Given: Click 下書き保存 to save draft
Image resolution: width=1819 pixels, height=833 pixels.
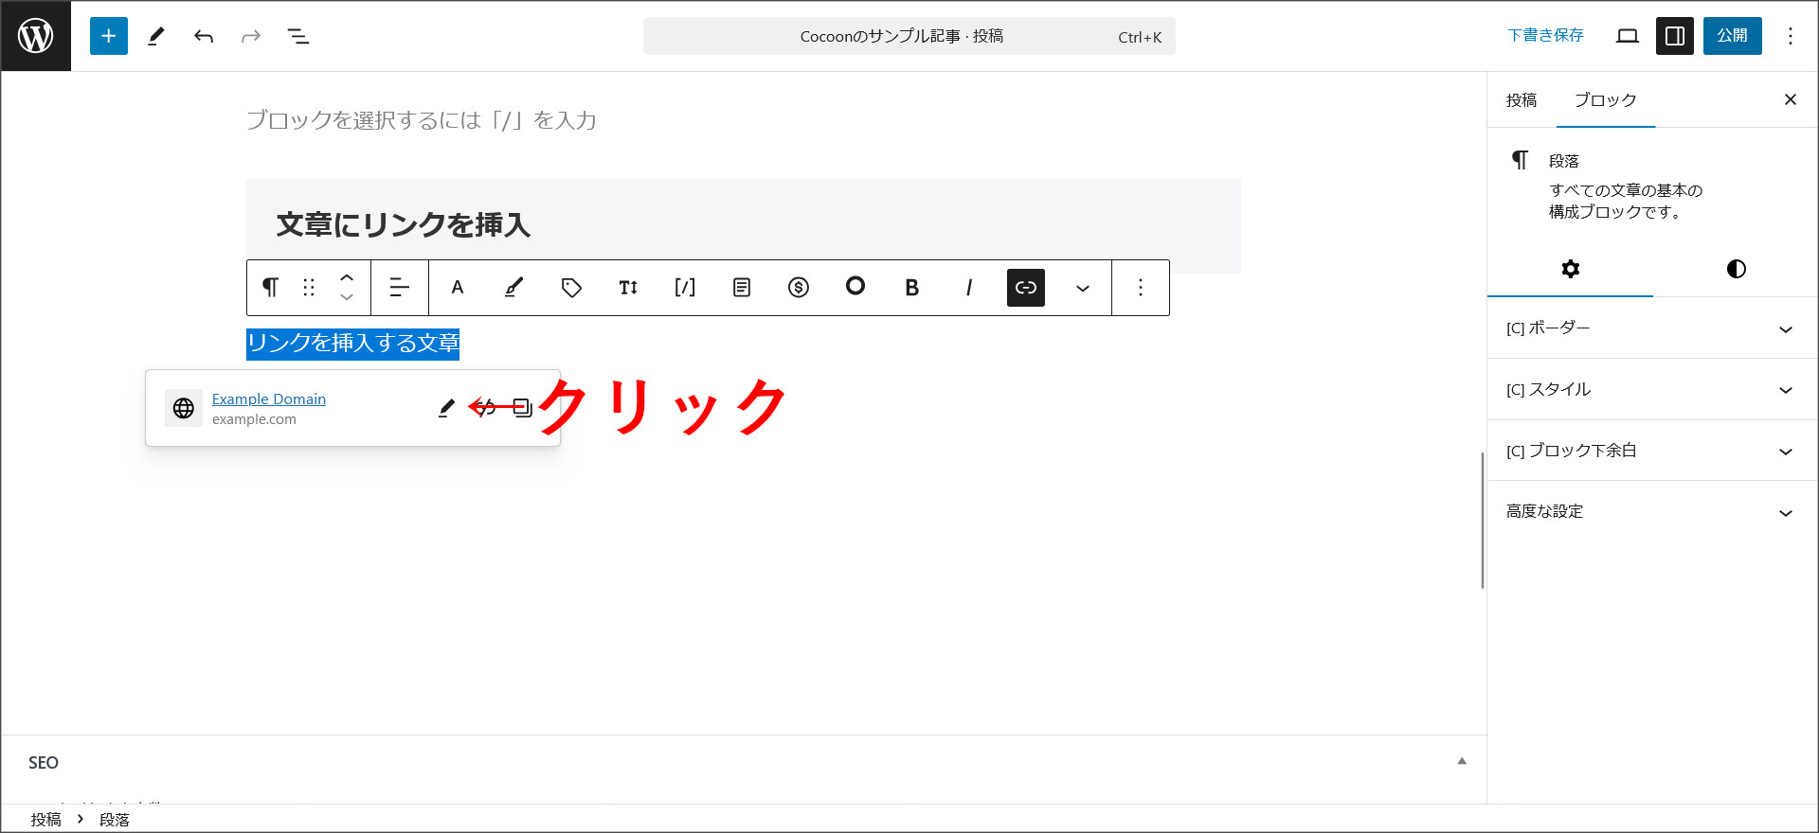Looking at the screenshot, I should pos(1545,36).
